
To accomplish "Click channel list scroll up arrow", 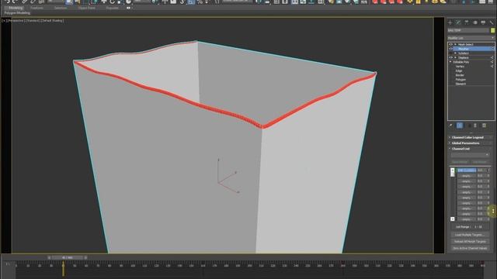I will tap(452, 170).
